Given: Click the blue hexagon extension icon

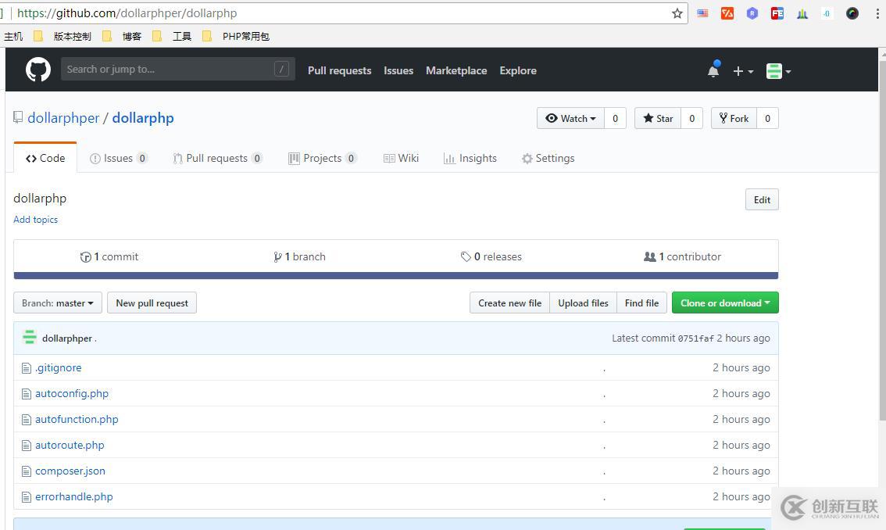Looking at the screenshot, I should point(752,13).
